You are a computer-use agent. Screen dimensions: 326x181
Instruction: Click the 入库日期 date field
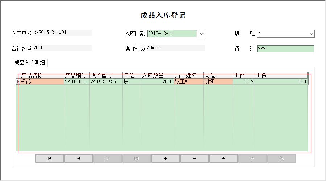[x=172, y=34]
